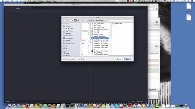Expand the desktop_clutter folder arrow

coord(109,35)
